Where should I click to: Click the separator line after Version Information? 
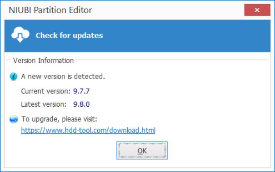pos(172,60)
